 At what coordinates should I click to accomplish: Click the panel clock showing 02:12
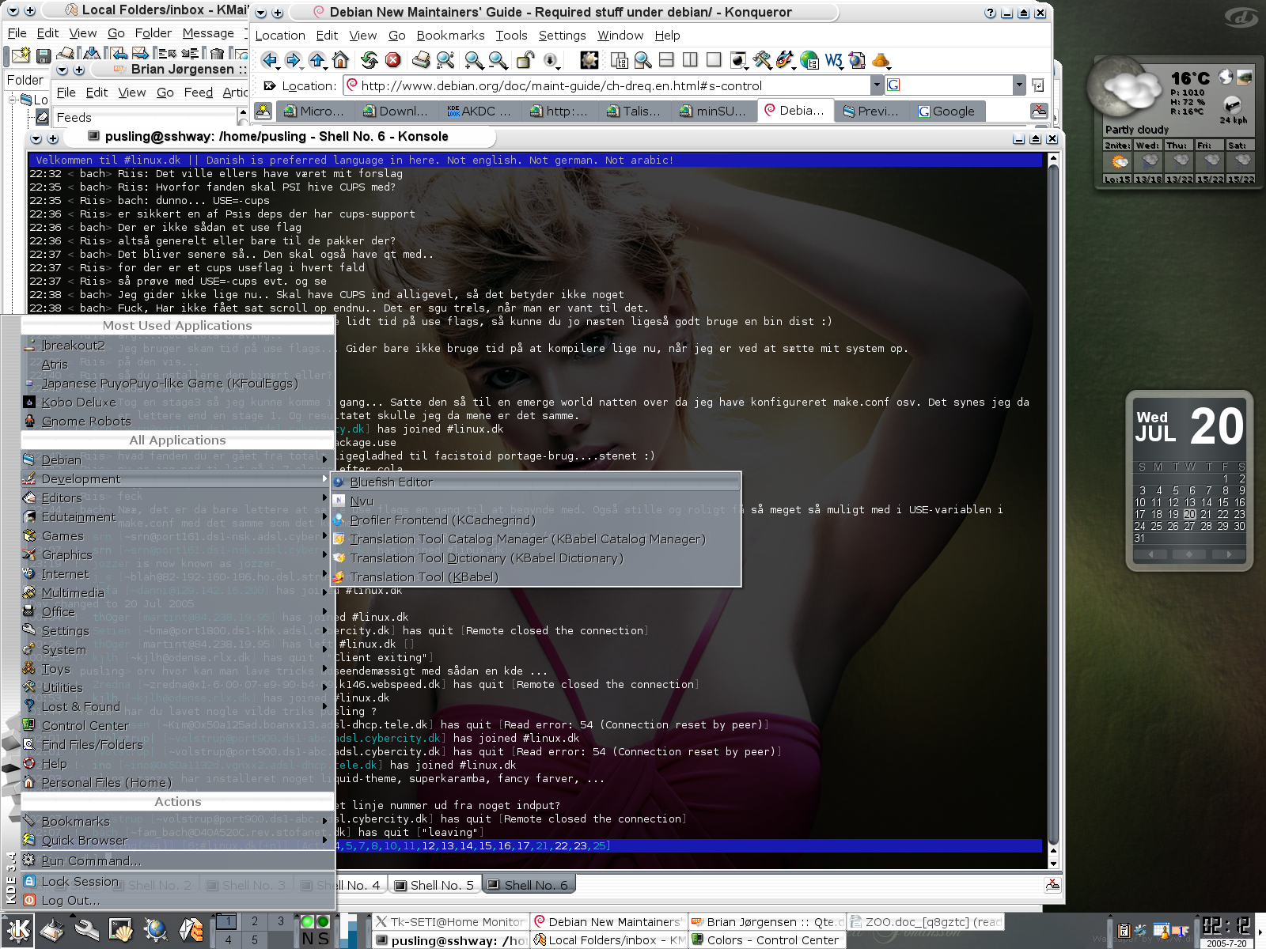point(1226,926)
